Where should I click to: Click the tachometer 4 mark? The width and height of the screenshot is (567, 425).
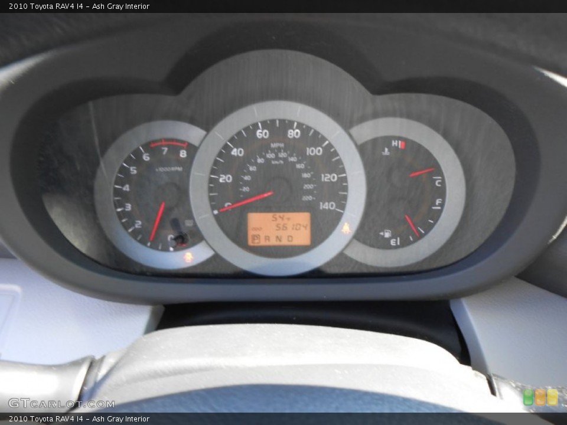click(126, 188)
